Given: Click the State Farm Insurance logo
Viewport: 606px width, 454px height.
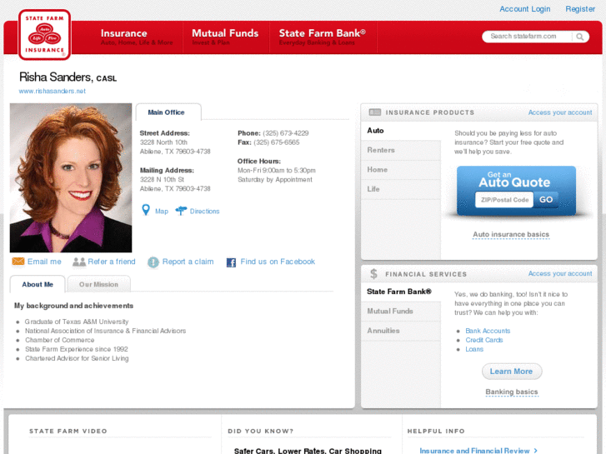Looking at the screenshot, I should click(44, 35).
